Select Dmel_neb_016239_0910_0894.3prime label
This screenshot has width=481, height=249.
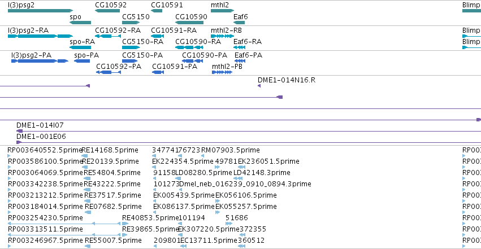tap(245, 184)
